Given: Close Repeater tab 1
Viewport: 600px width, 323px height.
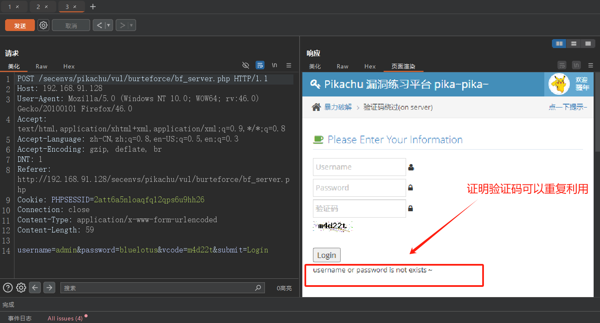Looking at the screenshot, I should 17,7.
